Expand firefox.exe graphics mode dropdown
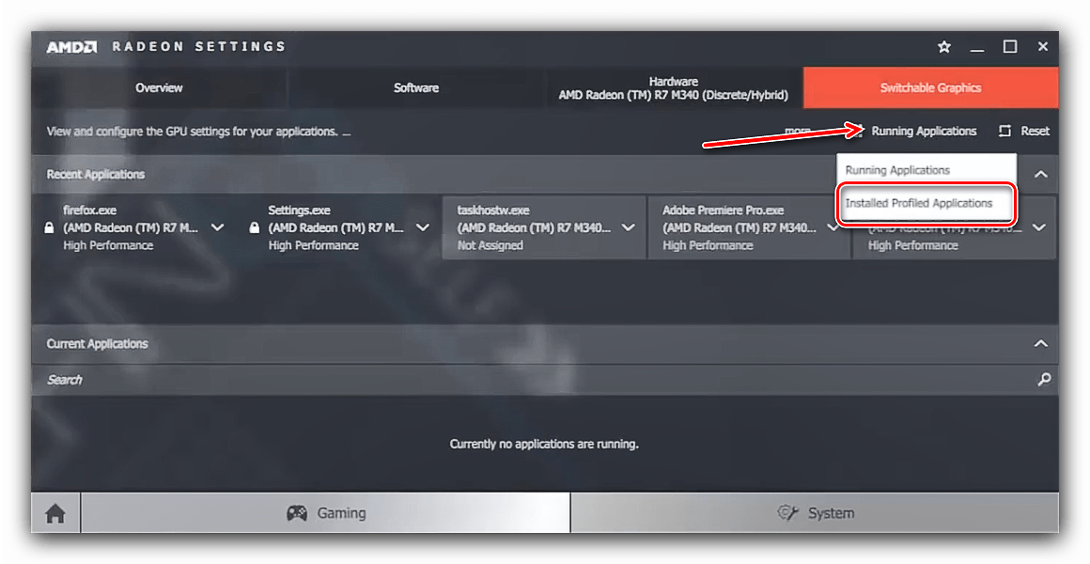The image size is (1090, 564). pyautogui.click(x=218, y=227)
